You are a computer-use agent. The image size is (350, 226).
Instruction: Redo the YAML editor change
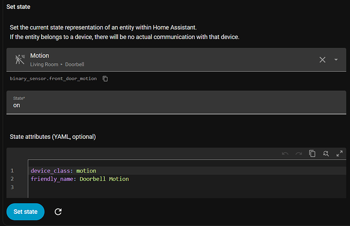point(299,154)
